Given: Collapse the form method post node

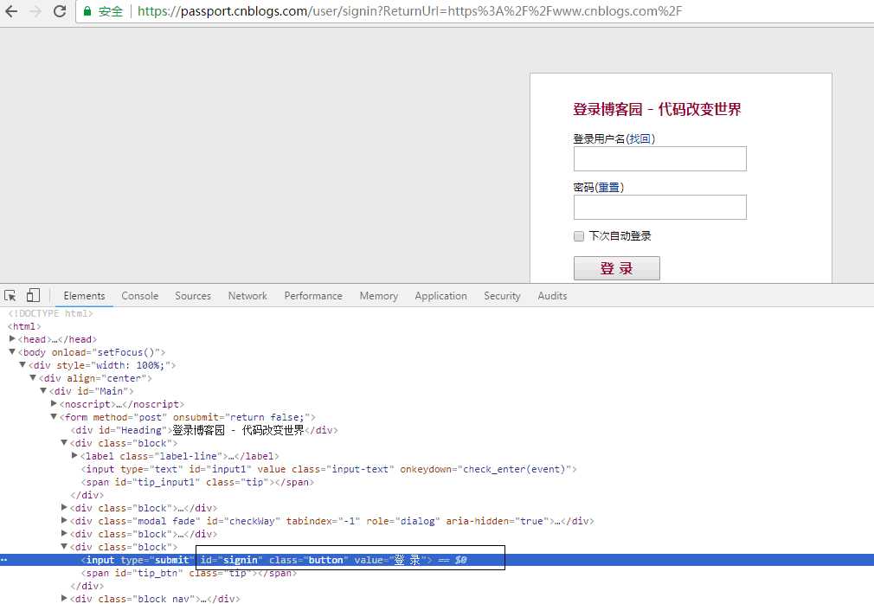Looking at the screenshot, I should click(54, 417).
